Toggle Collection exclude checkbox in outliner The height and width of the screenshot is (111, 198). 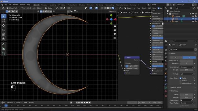pos(191,14)
